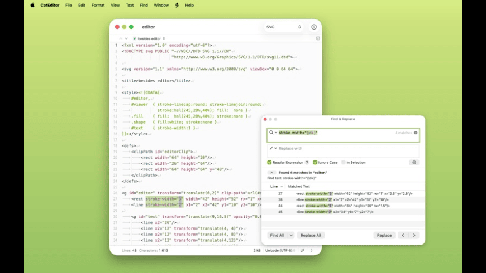Click the Lines: 48 status entry

[x=129, y=250]
